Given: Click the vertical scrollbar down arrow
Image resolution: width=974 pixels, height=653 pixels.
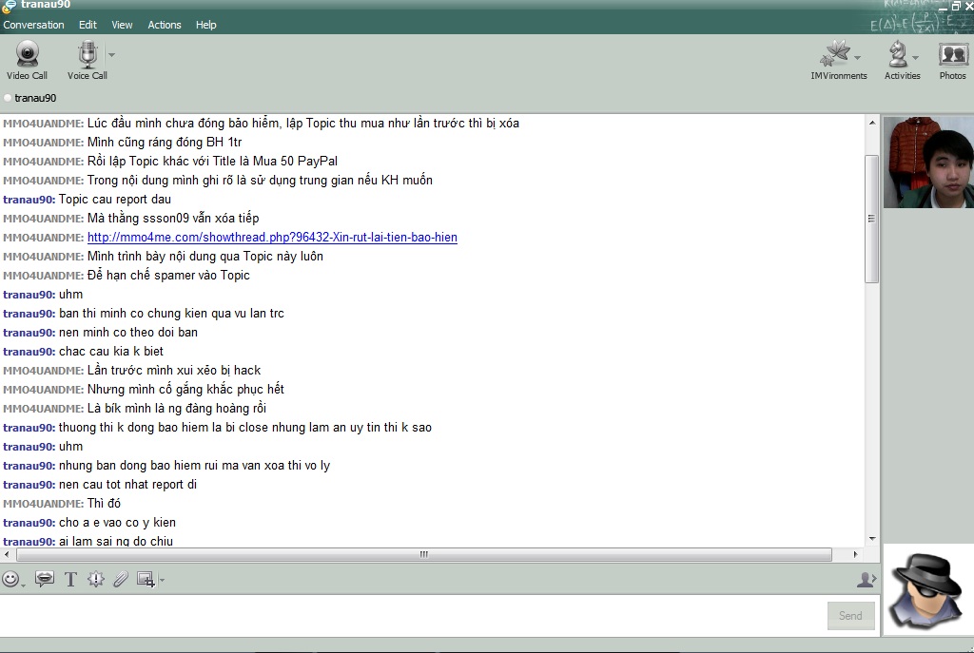Looking at the screenshot, I should click(872, 539).
